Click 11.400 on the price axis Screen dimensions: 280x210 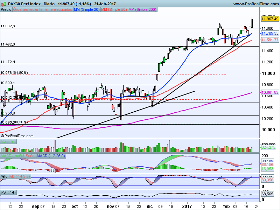point(267,51)
